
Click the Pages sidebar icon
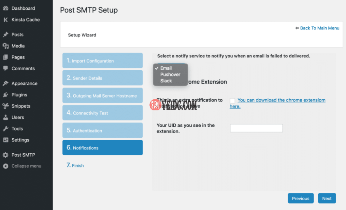point(6,57)
